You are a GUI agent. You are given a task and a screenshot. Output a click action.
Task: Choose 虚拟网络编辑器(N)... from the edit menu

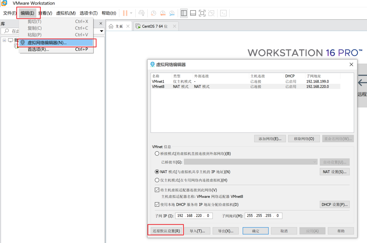[56, 43]
